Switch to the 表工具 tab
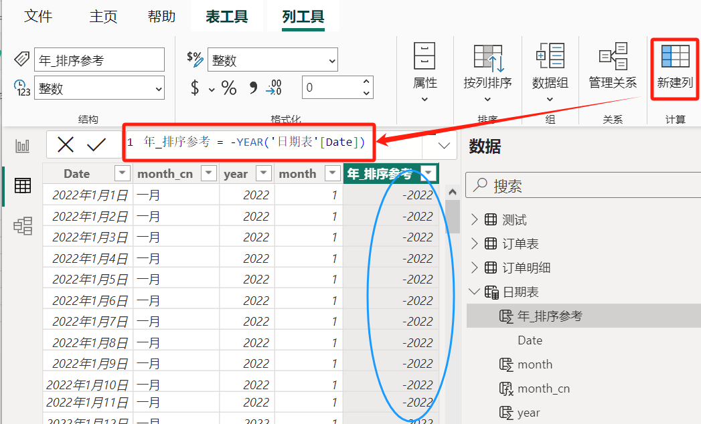Viewport: 701px width, 424px height. pyautogui.click(x=227, y=17)
